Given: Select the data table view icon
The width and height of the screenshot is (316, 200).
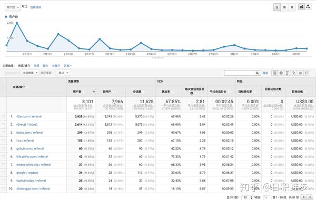Looking at the screenshot, I should coord(275,73).
